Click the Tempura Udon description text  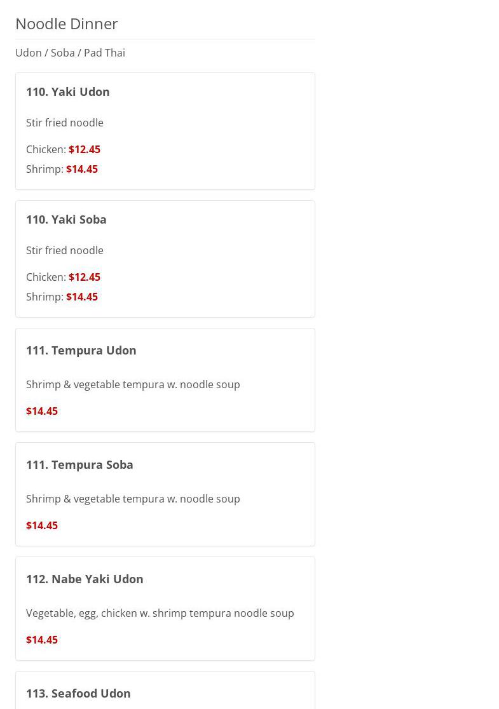click(133, 384)
